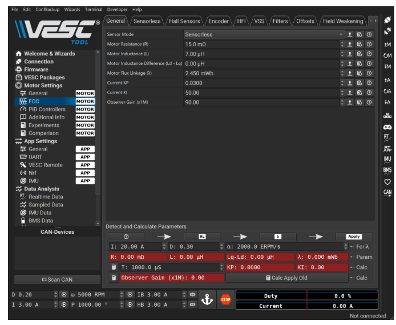The width and height of the screenshot is (396, 325).
Task: Click the RL measure button
Action: pyautogui.click(x=202, y=237)
